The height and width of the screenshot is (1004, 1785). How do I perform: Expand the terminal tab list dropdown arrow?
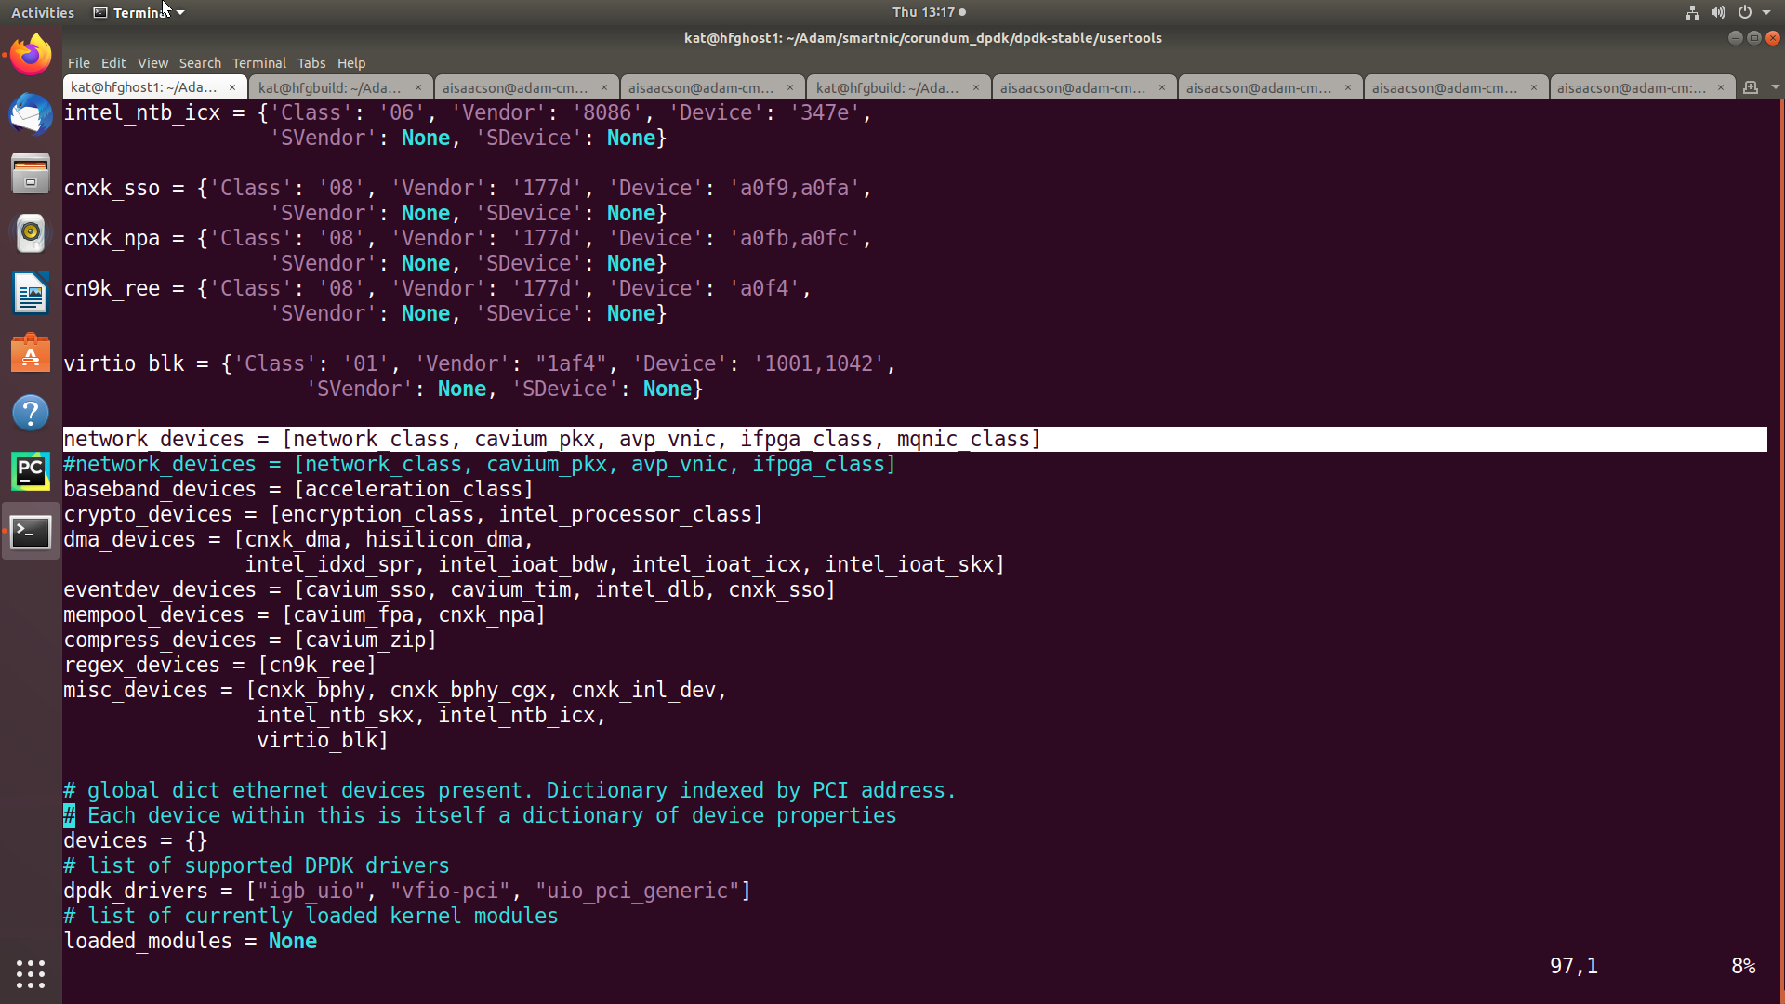click(x=1775, y=87)
